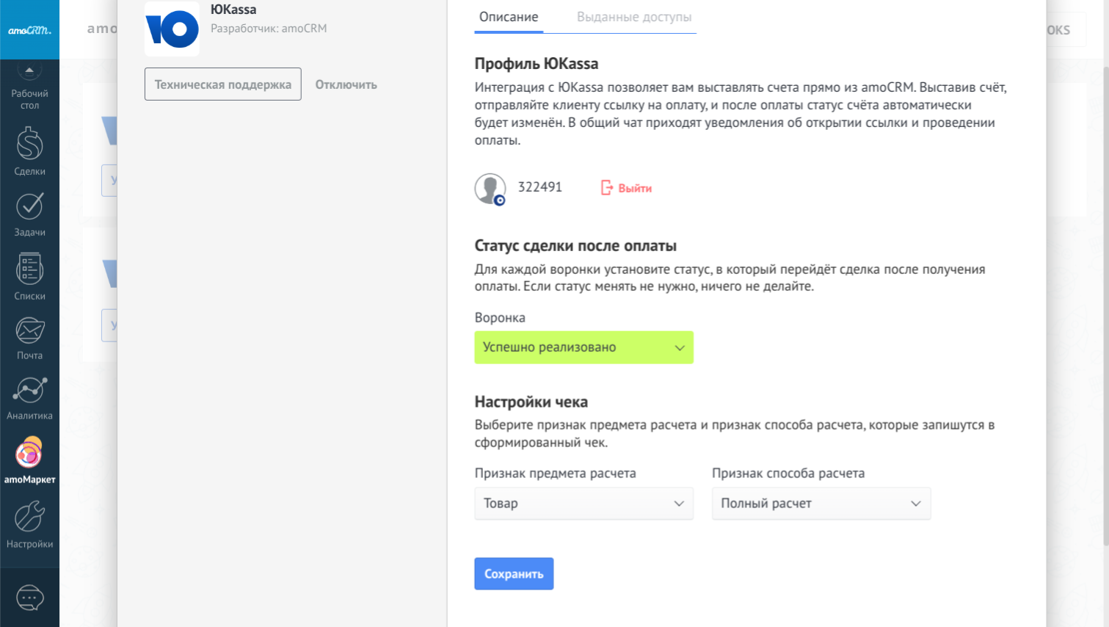Open the Почта mail section
The width and height of the screenshot is (1109, 627).
(x=29, y=338)
